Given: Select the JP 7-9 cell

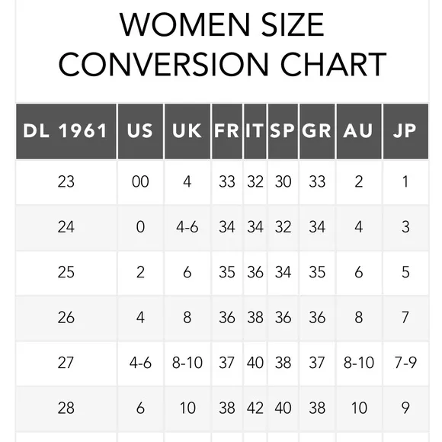Looking at the screenshot, I should coord(405,364).
